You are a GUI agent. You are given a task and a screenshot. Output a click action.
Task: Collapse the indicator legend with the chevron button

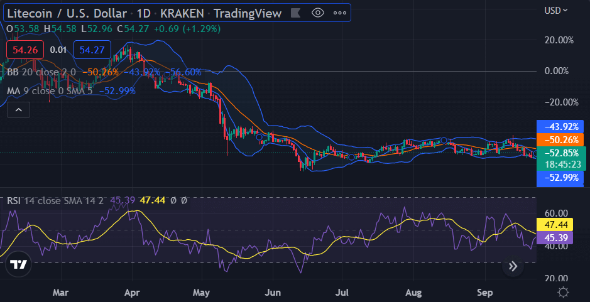tap(18, 111)
